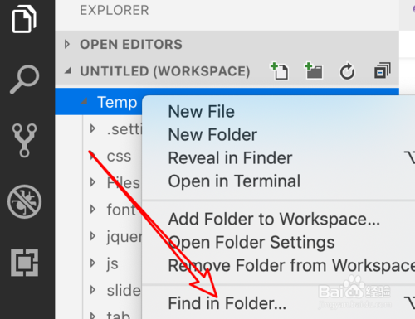Open the Source Control branch icon
Image resolution: width=415 pixels, height=319 pixels.
(x=24, y=140)
